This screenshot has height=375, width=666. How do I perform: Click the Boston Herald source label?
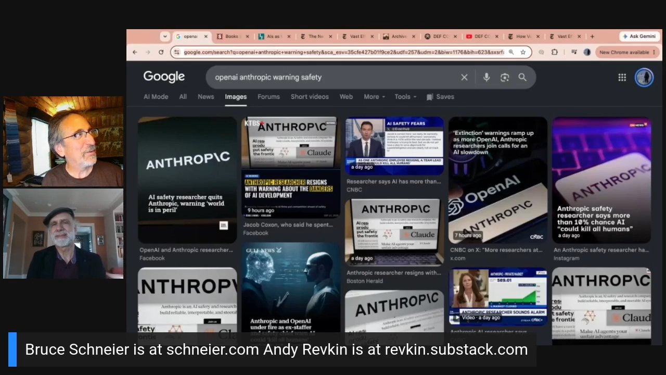(x=365, y=281)
